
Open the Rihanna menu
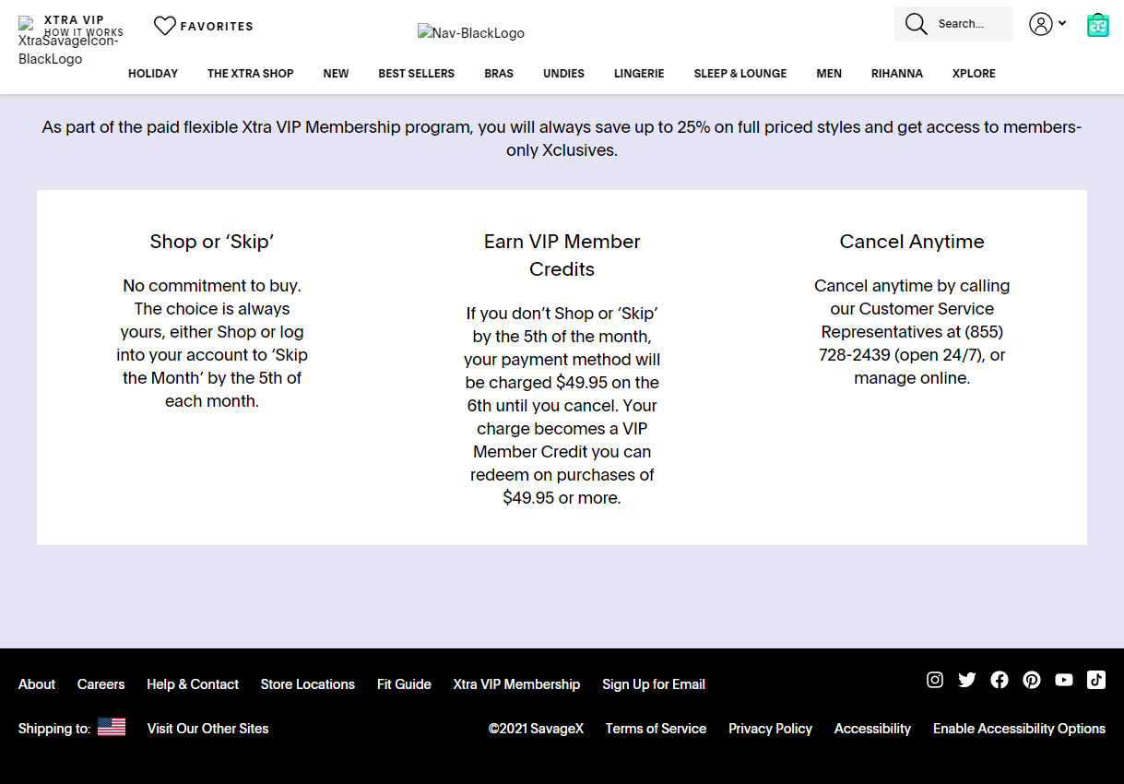[x=897, y=74]
